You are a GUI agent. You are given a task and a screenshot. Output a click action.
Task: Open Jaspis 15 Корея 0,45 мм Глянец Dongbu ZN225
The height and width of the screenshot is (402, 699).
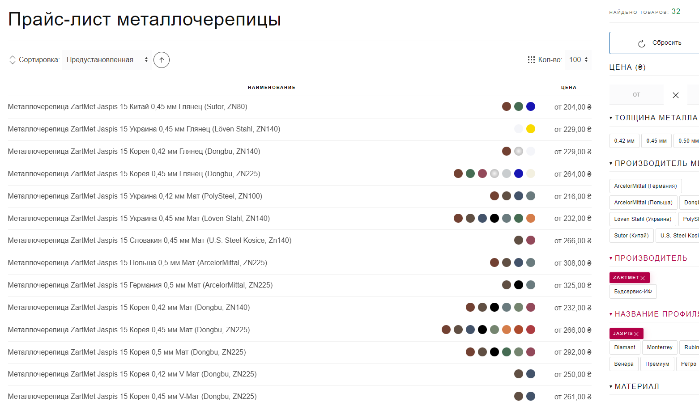click(134, 174)
